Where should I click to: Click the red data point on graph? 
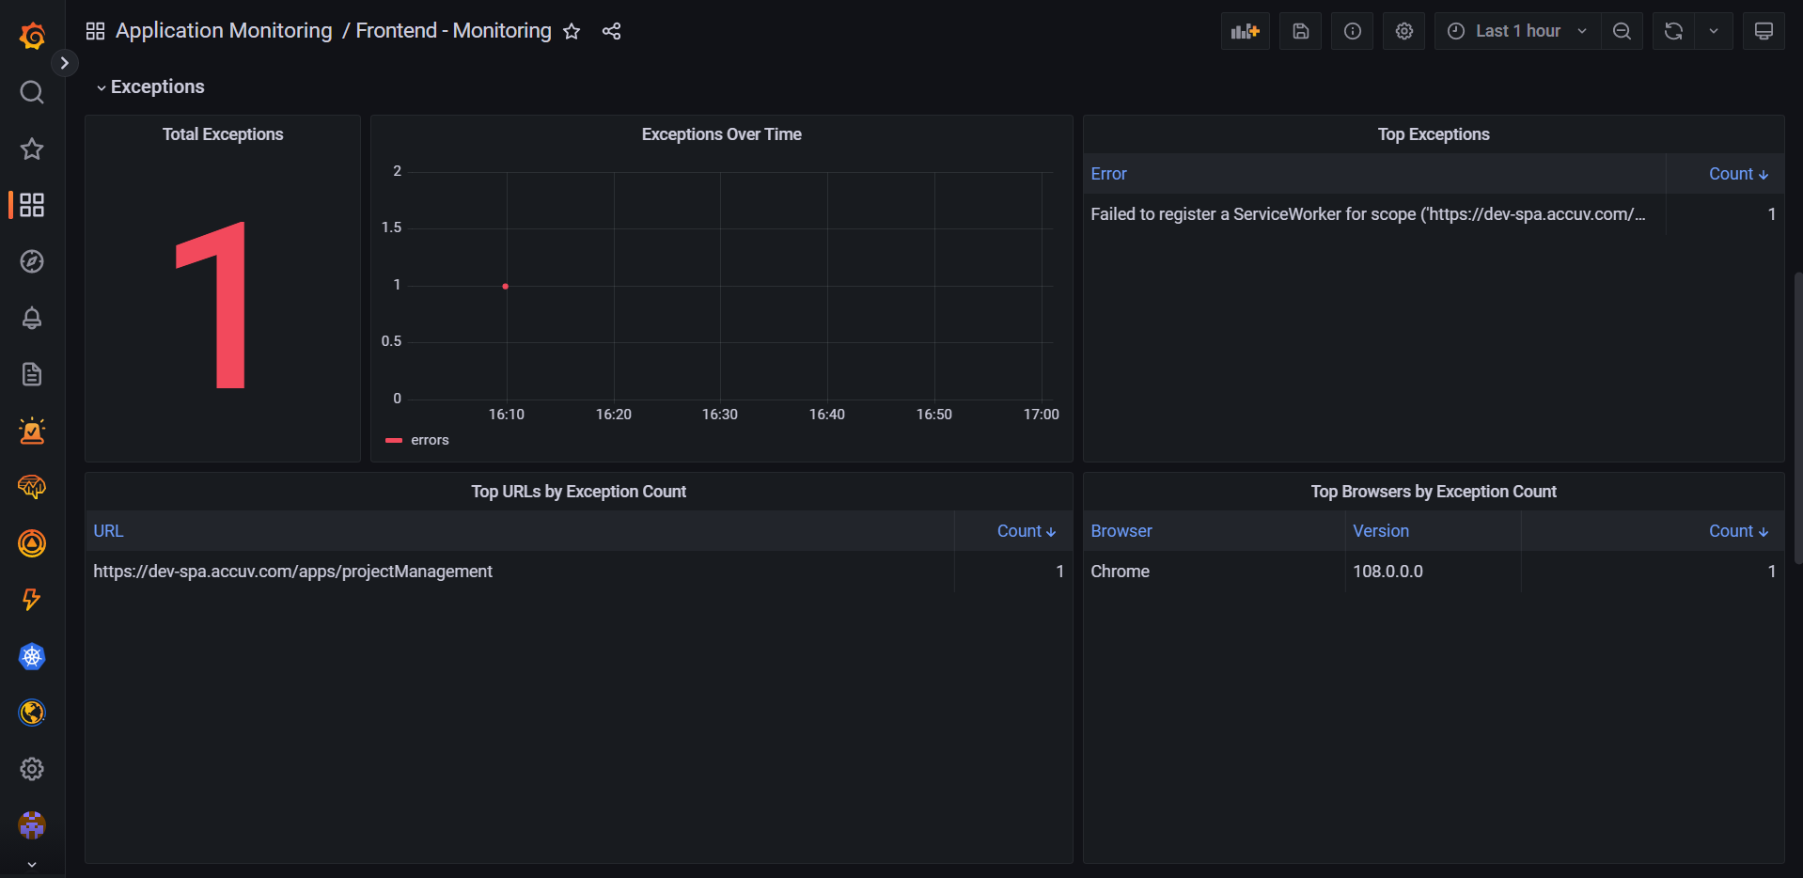point(506,286)
